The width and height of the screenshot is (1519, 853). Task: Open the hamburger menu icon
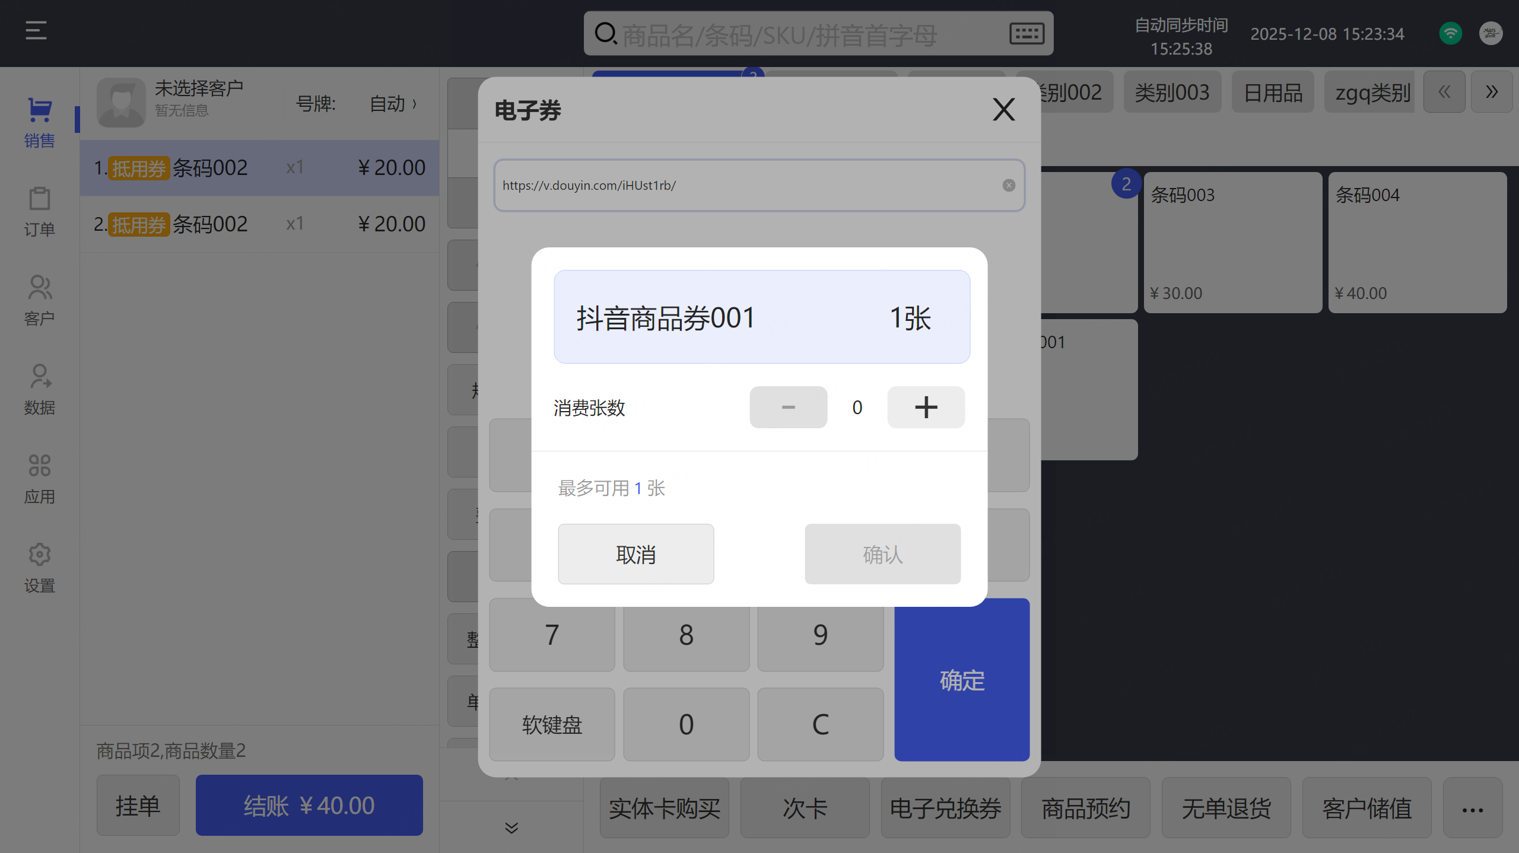coord(36,30)
